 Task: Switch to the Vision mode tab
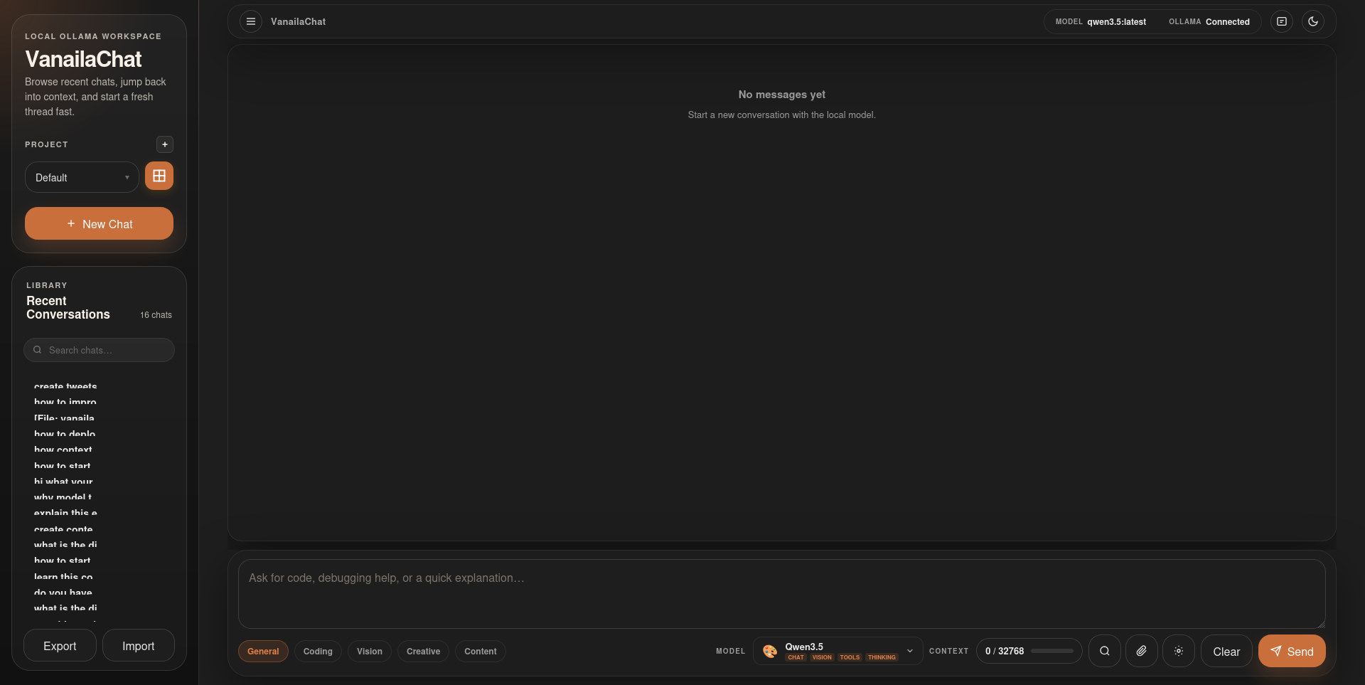click(370, 651)
